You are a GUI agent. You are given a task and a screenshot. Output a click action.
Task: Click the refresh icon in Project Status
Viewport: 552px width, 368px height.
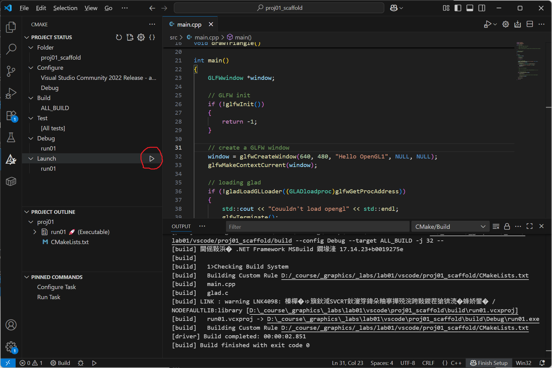tap(119, 37)
